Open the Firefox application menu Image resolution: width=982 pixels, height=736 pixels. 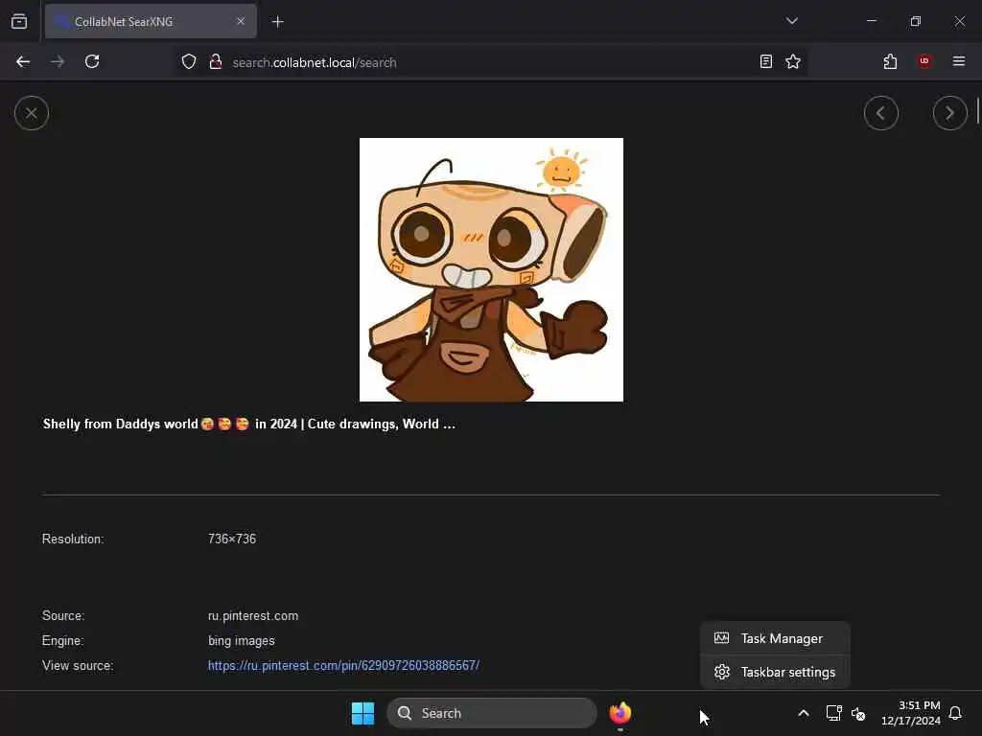click(958, 62)
